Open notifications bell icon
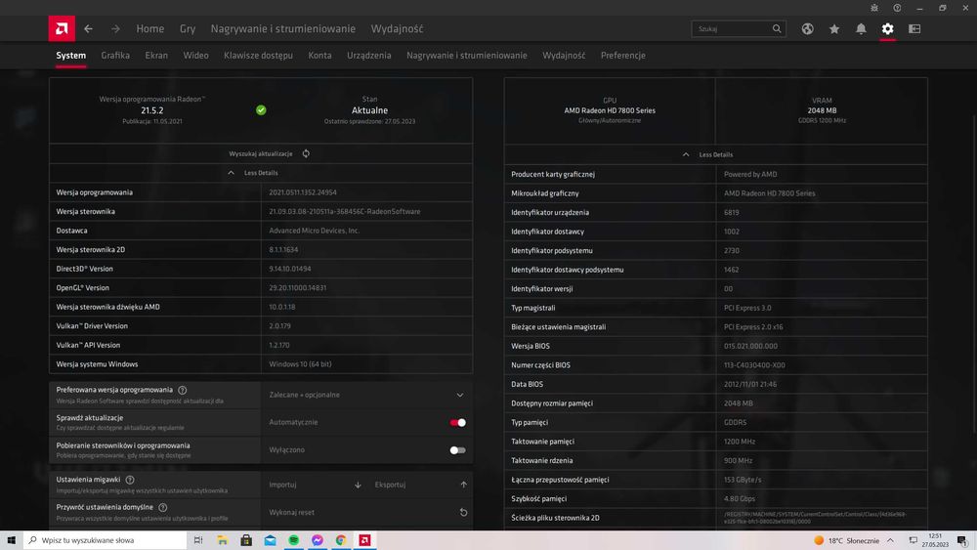977x550 pixels. coord(861,28)
